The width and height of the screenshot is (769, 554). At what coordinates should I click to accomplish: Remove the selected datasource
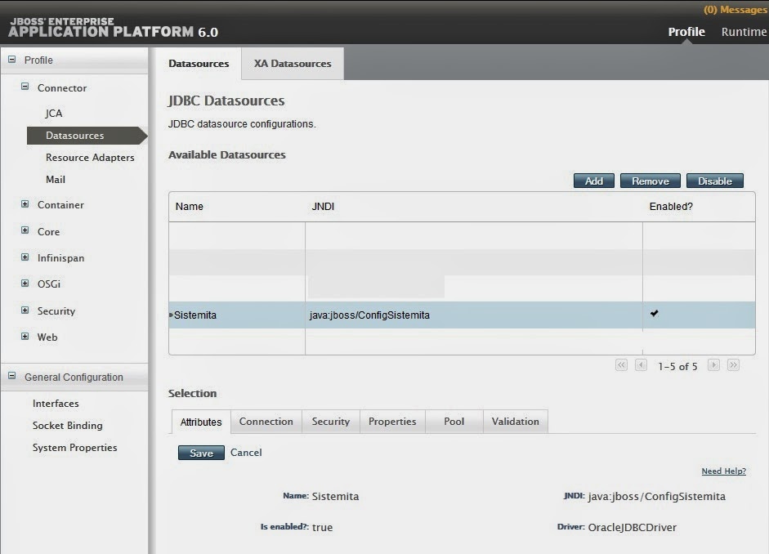pyautogui.click(x=651, y=181)
